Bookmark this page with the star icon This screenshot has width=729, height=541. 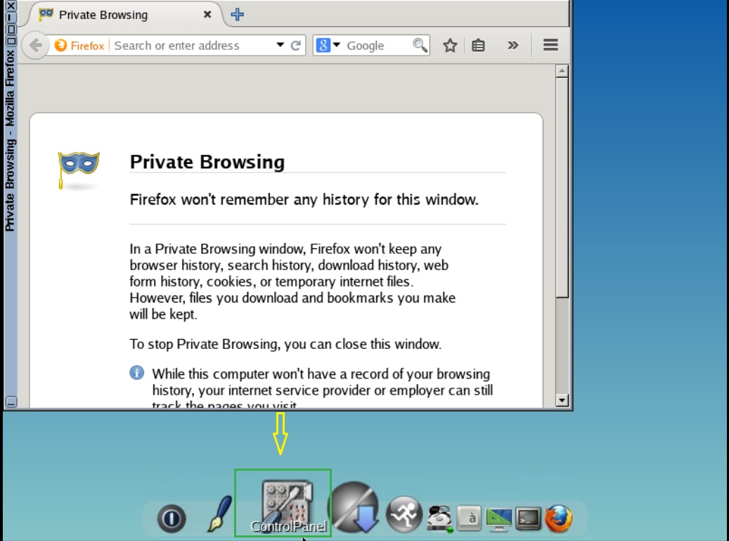[450, 46]
